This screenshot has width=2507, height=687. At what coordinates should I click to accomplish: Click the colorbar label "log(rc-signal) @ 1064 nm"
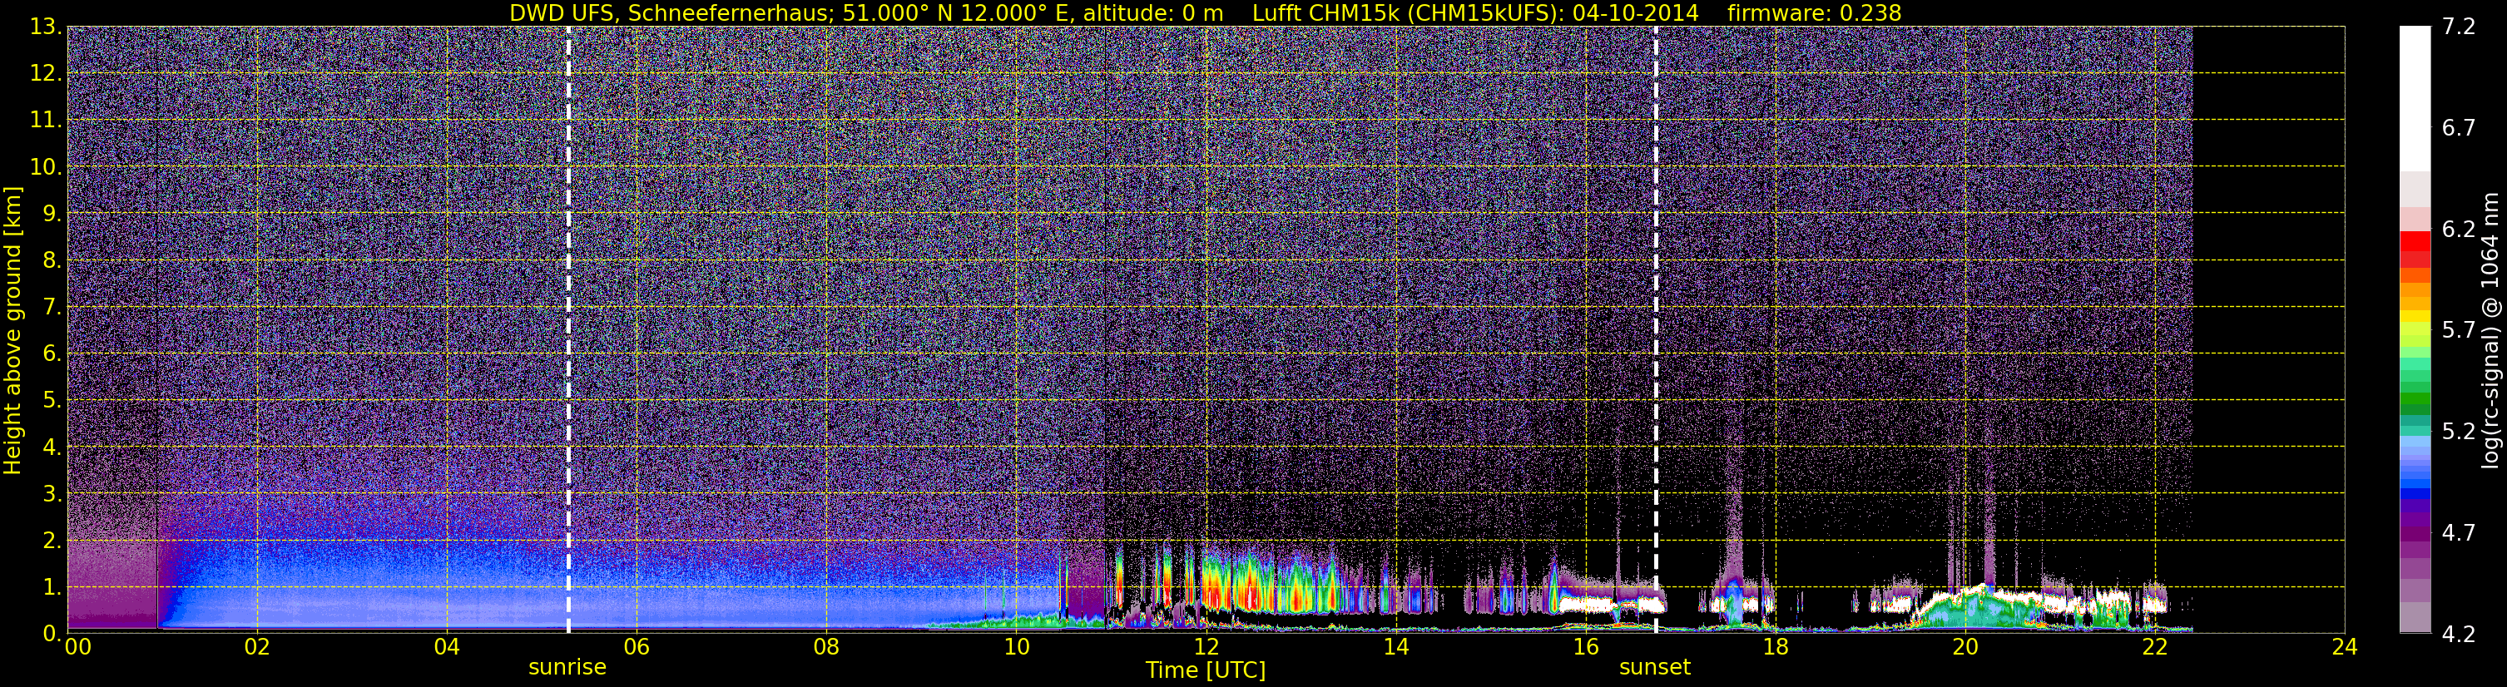2491,330
